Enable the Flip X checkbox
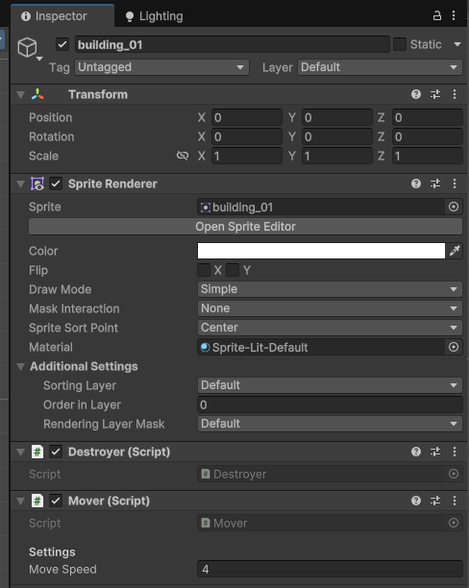The image size is (469, 588). (x=204, y=270)
